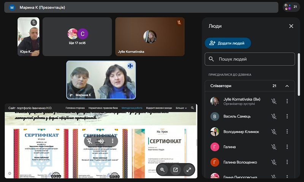Click the Додати людей button

coord(228,43)
